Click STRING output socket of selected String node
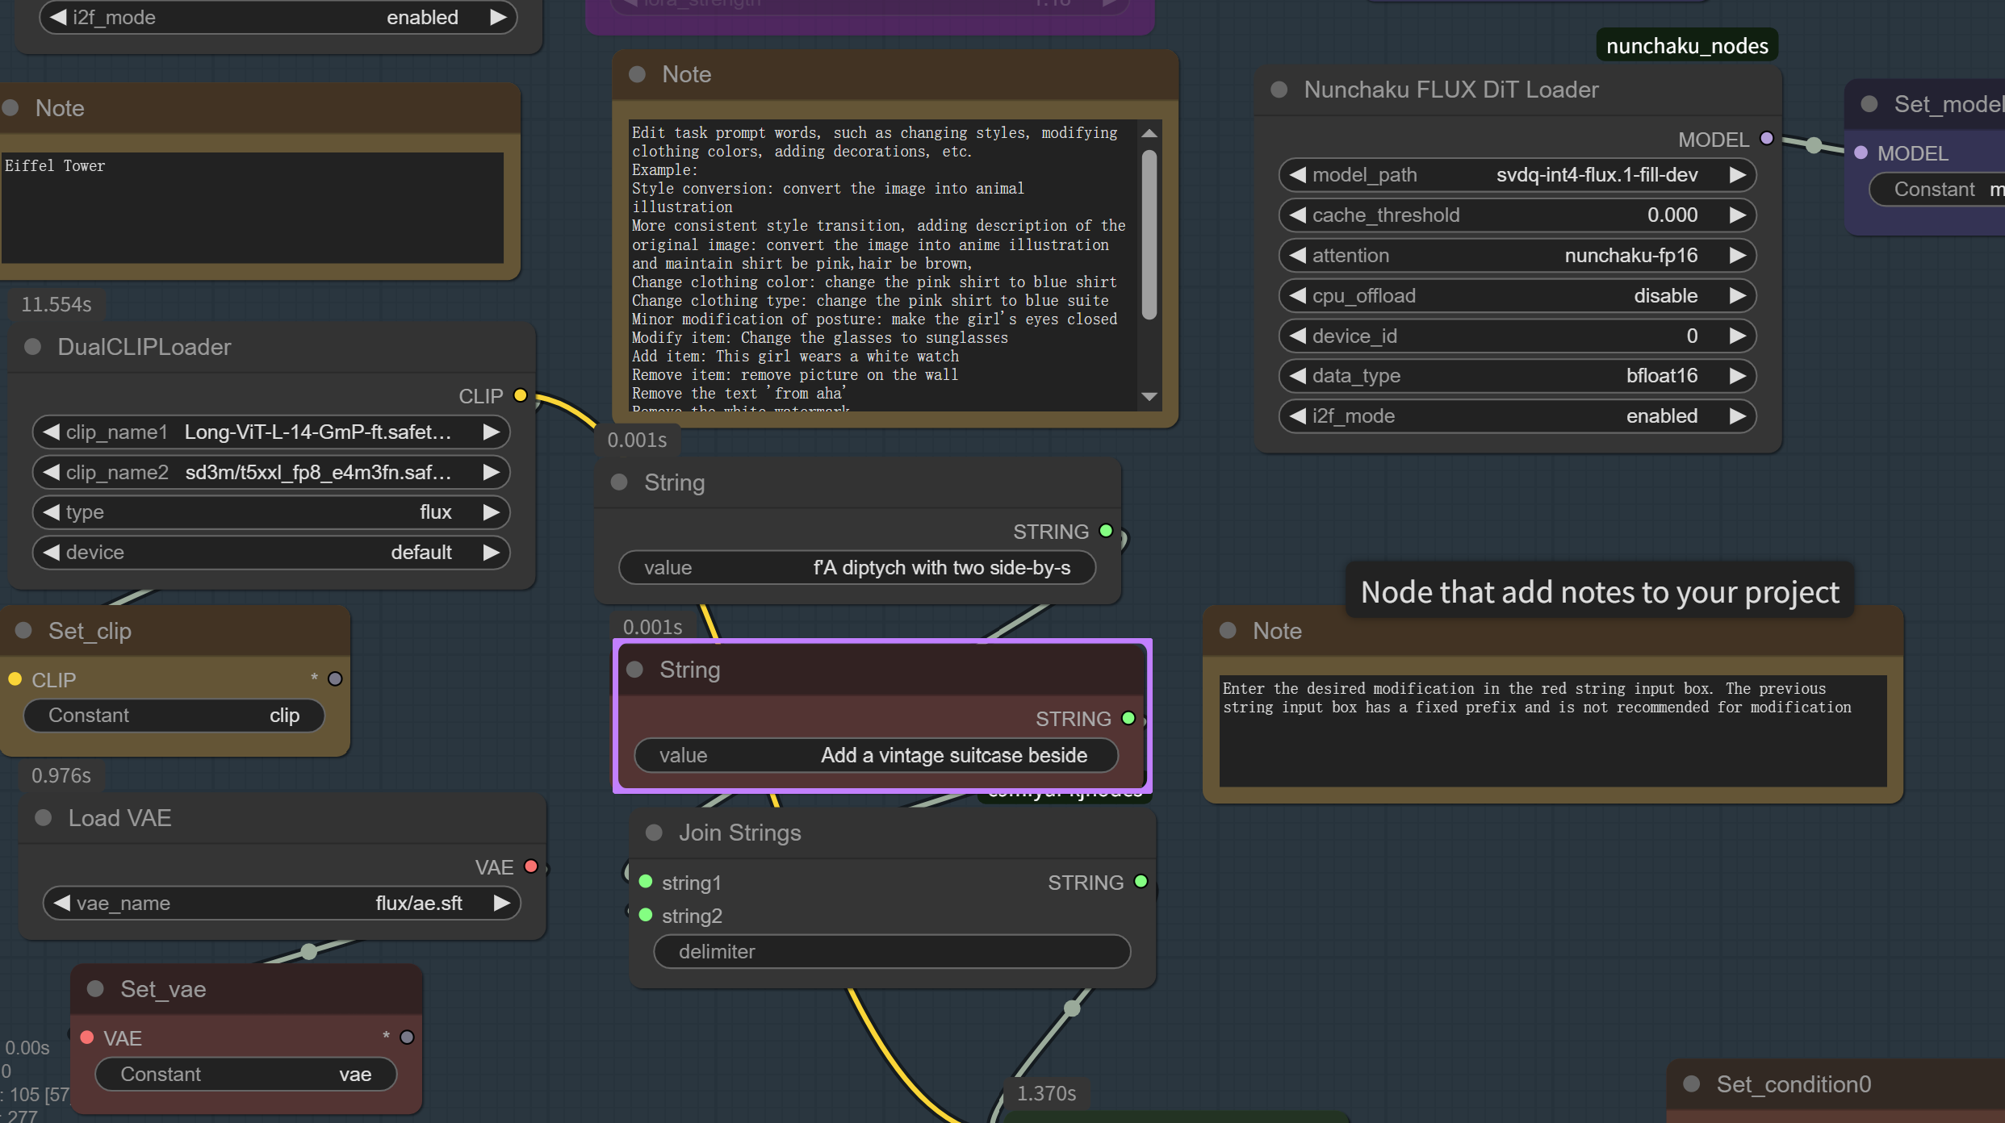This screenshot has width=2005, height=1123. (x=1128, y=718)
